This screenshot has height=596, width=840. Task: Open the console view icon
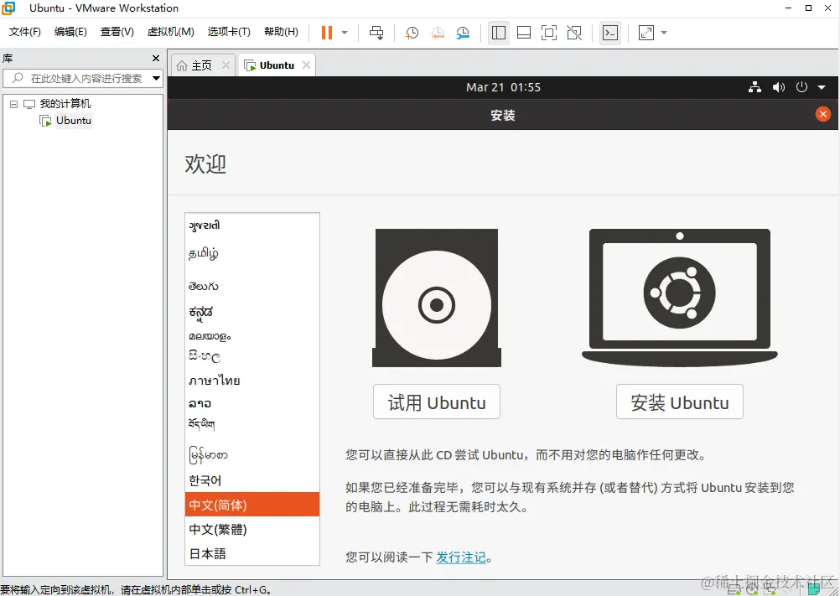click(x=610, y=33)
